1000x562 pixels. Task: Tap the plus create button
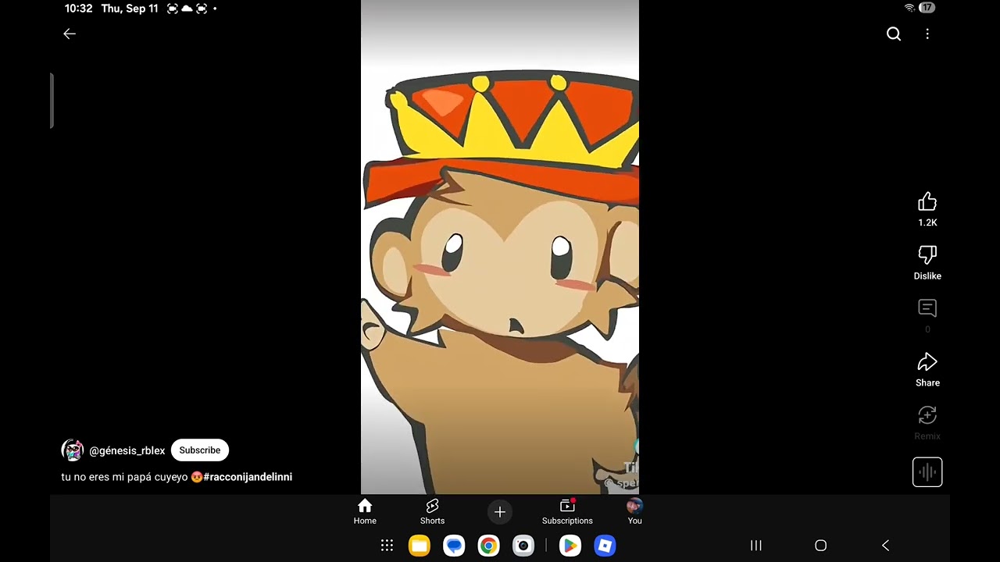500,512
